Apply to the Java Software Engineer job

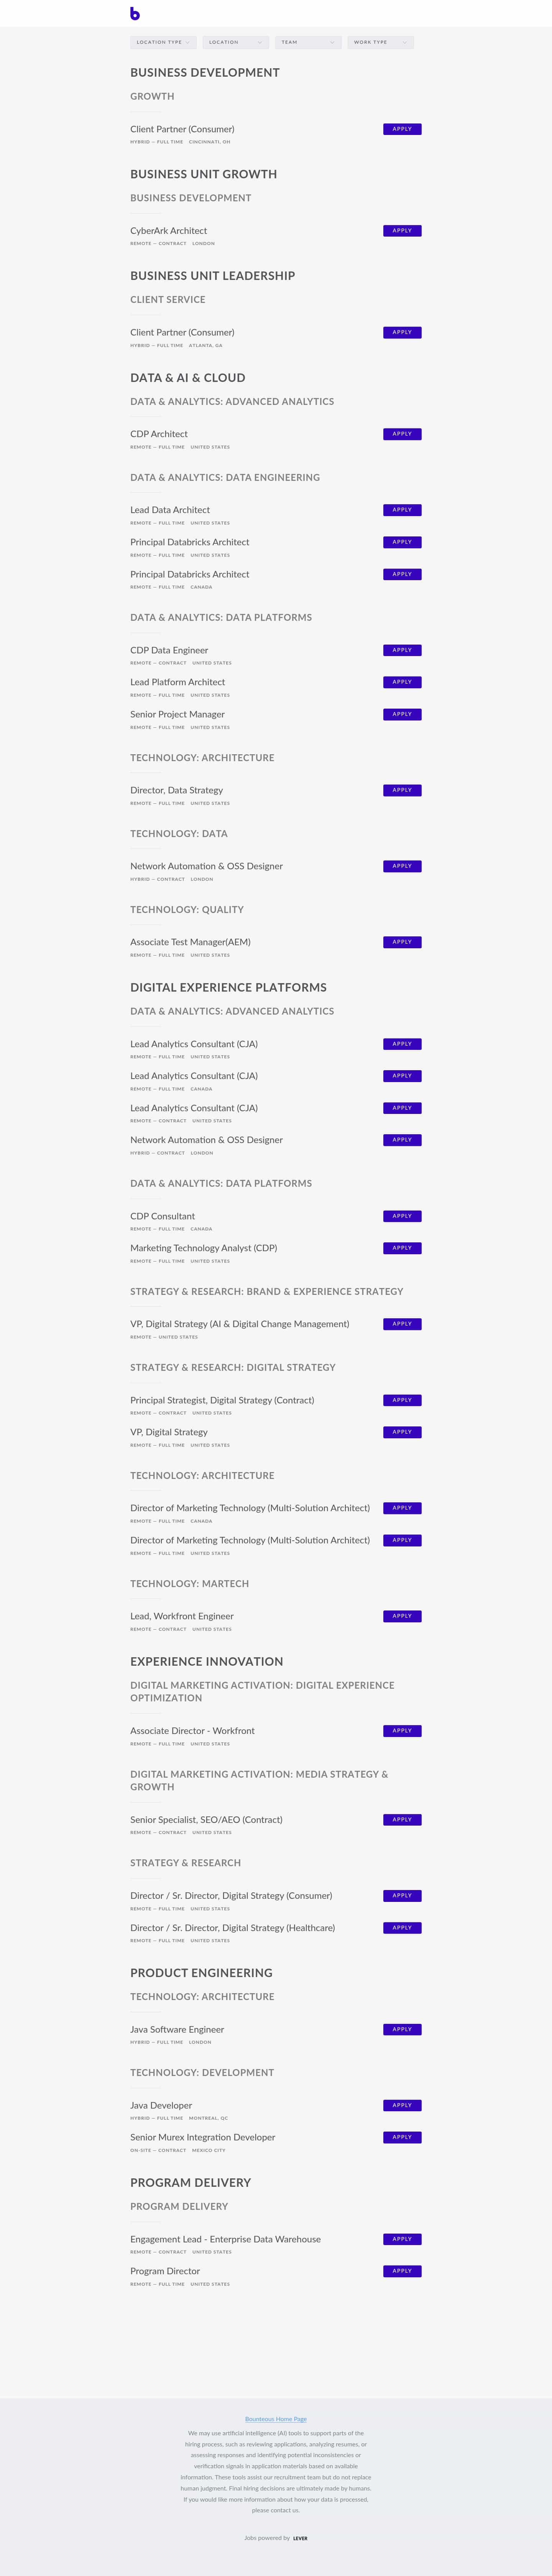[402, 2029]
